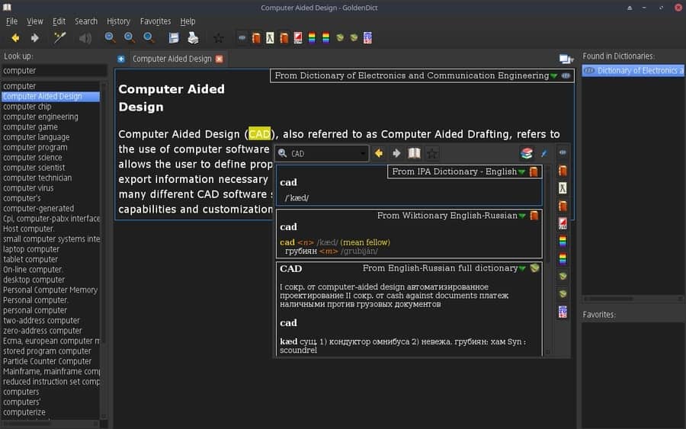This screenshot has width=686, height=429.
Task: Toggle the scan popup wand icon
Action: point(59,38)
